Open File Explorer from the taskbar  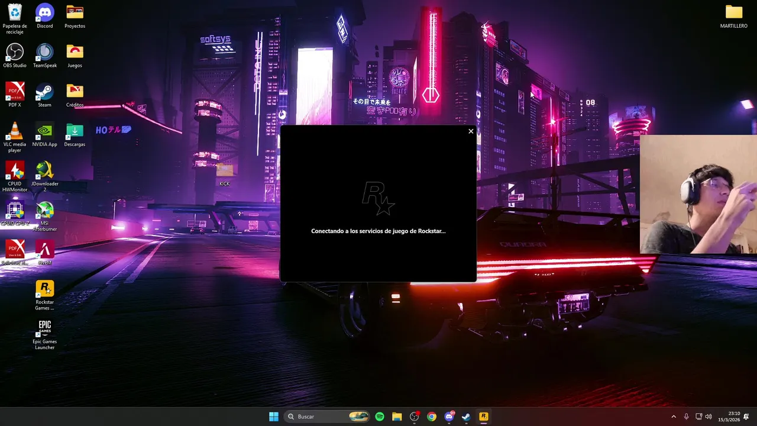(x=397, y=417)
